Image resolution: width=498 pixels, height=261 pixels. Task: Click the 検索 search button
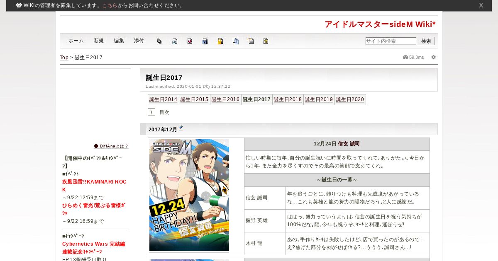tap(426, 41)
